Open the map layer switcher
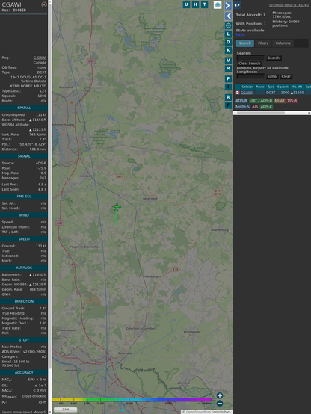This screenshot has height=414, width=311. (218, 5)
